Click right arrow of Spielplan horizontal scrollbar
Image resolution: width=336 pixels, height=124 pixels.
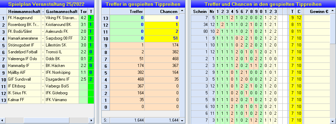pos(91,120)
